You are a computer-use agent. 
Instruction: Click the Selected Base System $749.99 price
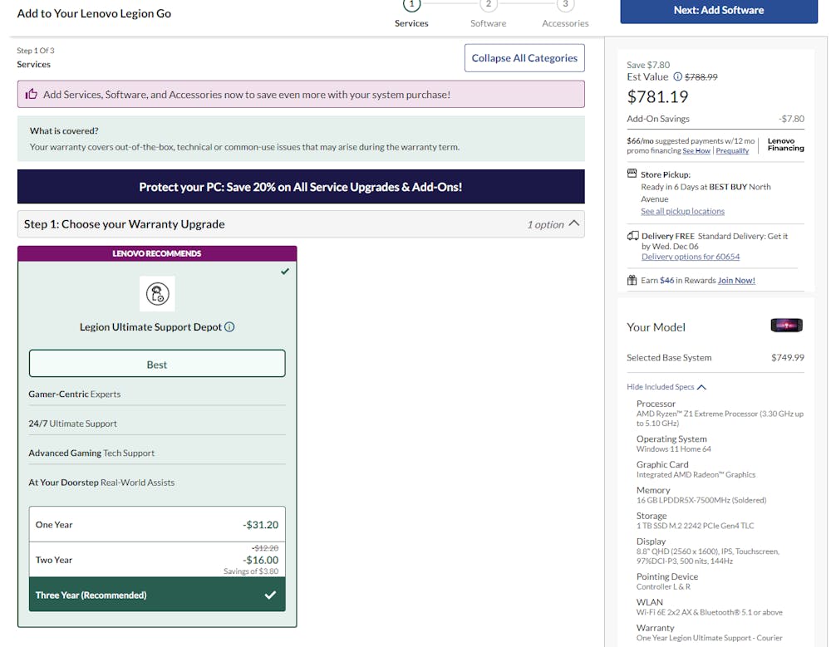tap(788, 358)
